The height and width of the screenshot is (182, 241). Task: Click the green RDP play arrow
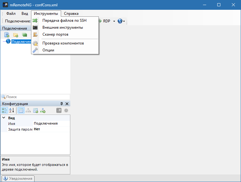tap(100, 21)
